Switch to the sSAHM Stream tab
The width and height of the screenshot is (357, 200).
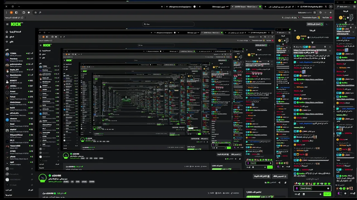[x=247, y=7]
